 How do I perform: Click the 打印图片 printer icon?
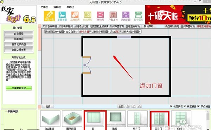pos(139,16)
